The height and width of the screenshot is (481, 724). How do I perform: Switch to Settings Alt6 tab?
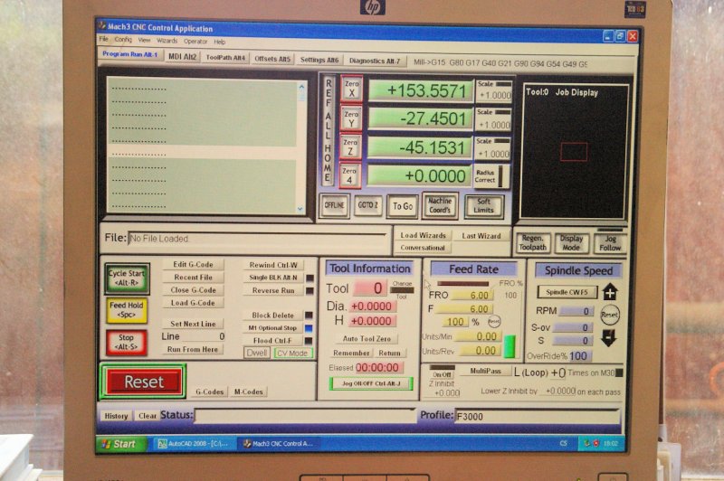click(319, 60)
